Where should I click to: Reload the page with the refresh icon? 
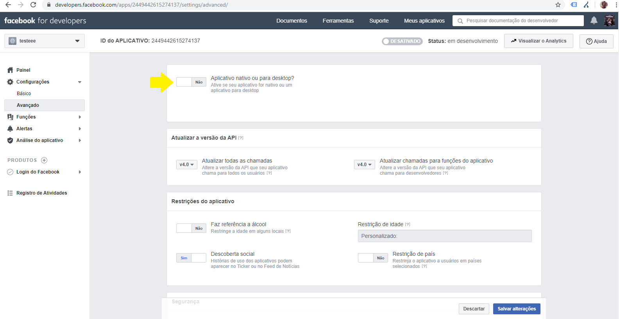pos(33,5)
